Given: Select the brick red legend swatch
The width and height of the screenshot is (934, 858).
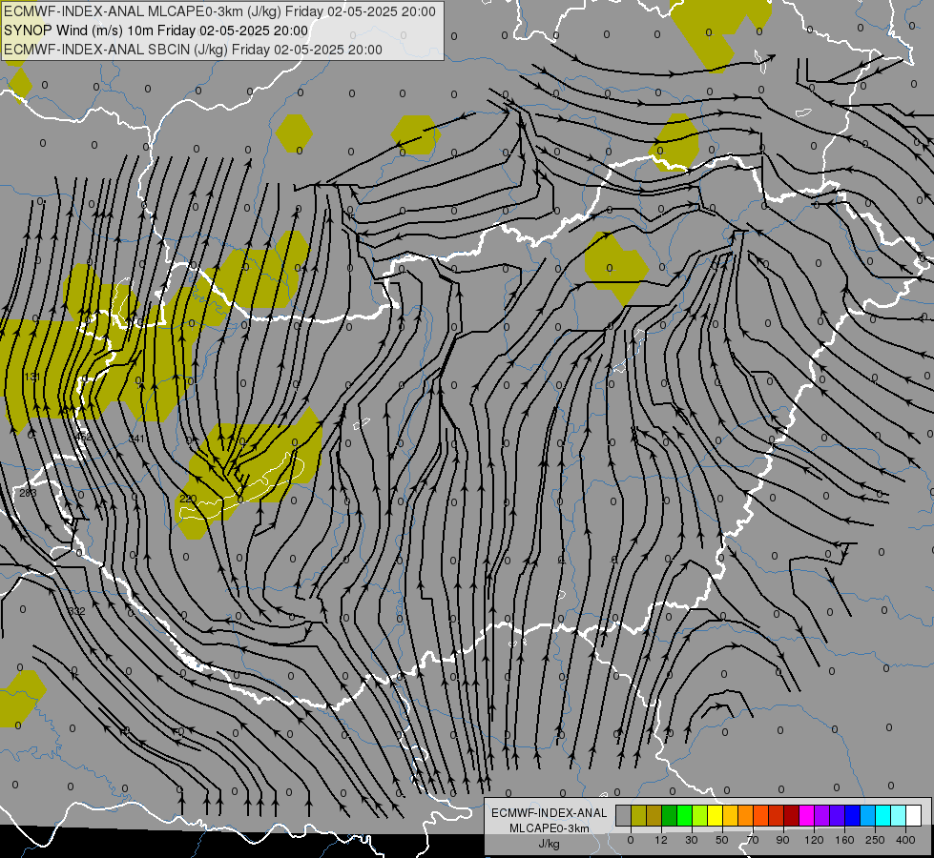Looking at the screenshot, I should 777,815.
